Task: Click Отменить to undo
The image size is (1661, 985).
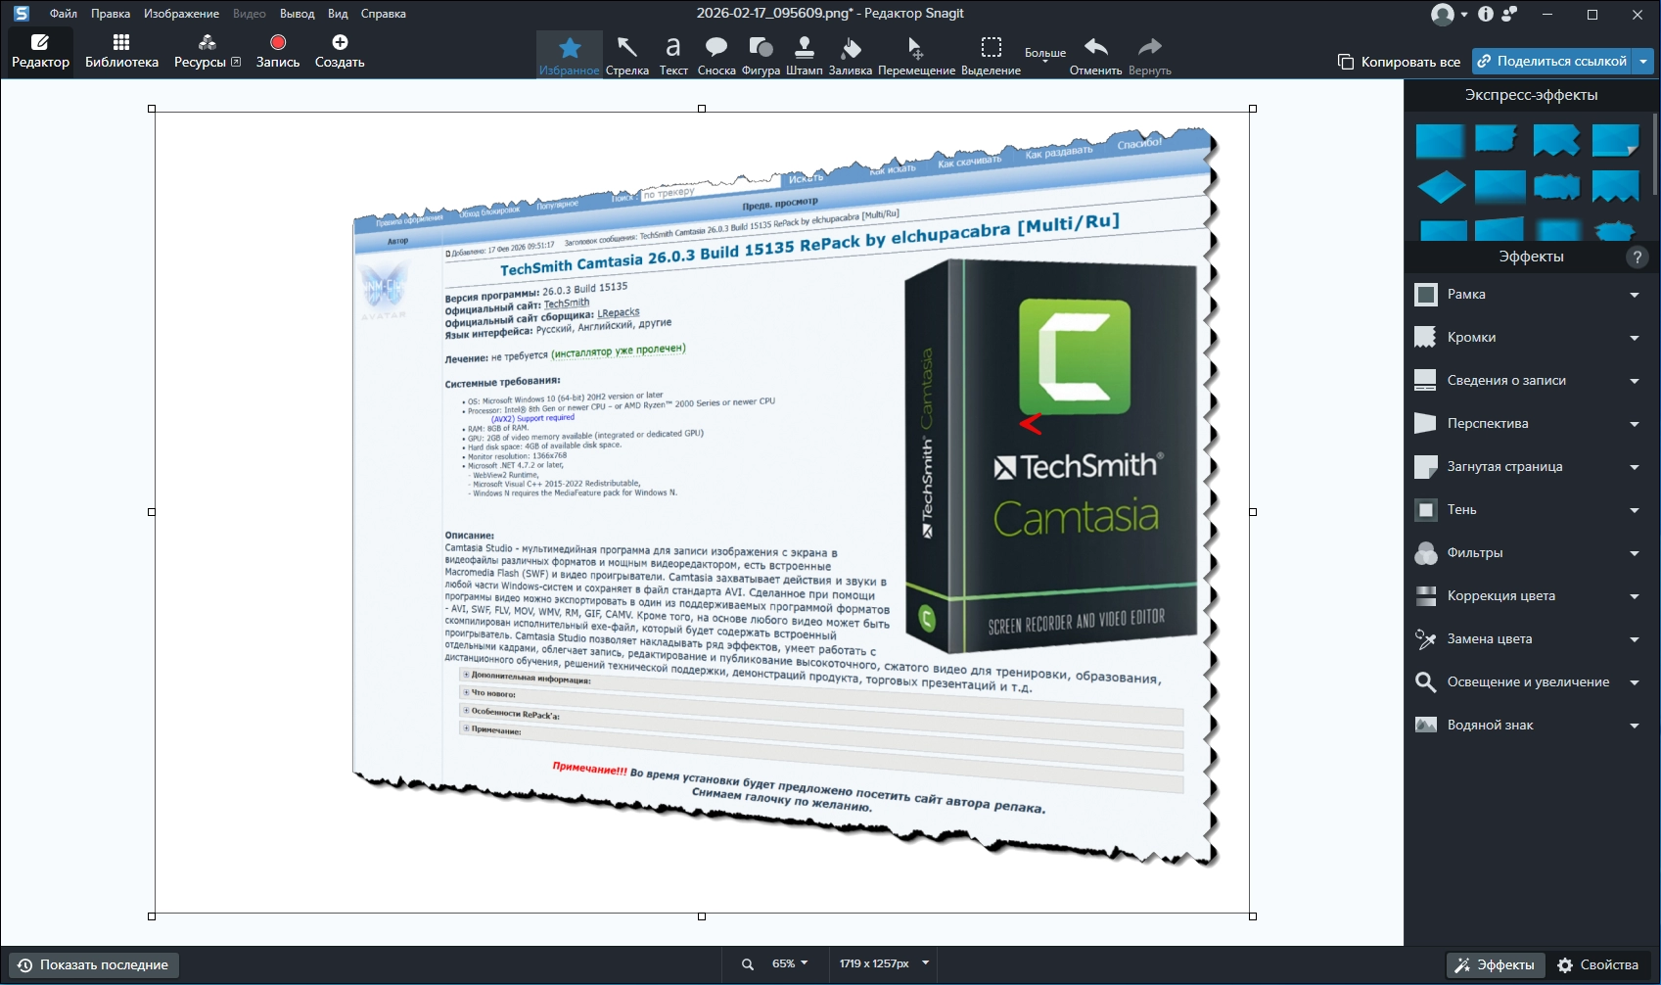Action: click(x=1096, y=55)
